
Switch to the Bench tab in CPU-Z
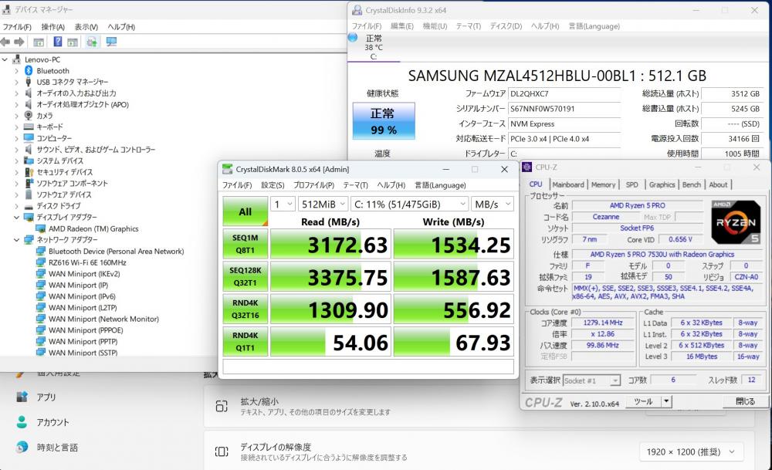tap(691, 184)
